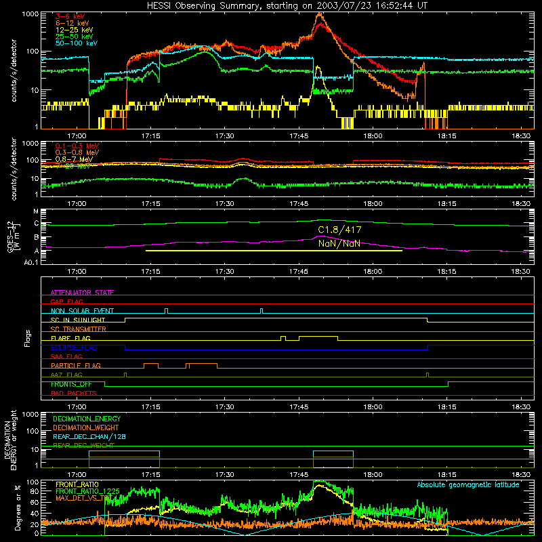
Task: Click the HESSI Observing Summary plot title
Action: [x=287, y=5]
